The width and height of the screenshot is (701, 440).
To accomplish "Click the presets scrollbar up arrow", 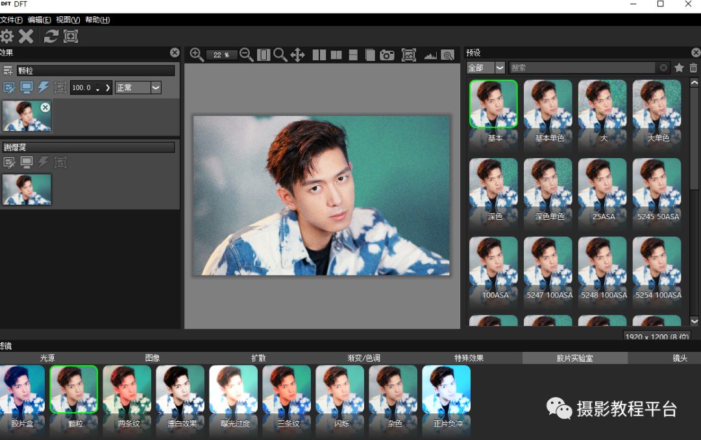I will click(694, 83).
